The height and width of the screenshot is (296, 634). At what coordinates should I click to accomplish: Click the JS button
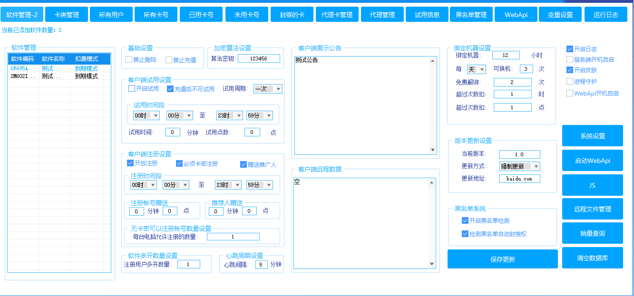593,185
